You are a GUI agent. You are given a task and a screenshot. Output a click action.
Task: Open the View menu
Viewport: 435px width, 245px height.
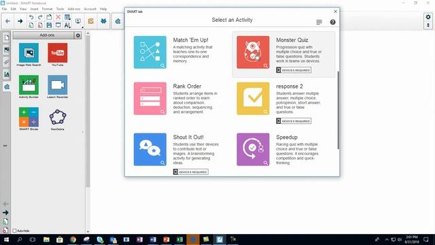pyautogui.click(x=23, y=9)
